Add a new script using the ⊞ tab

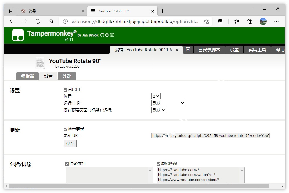point(188,49)
